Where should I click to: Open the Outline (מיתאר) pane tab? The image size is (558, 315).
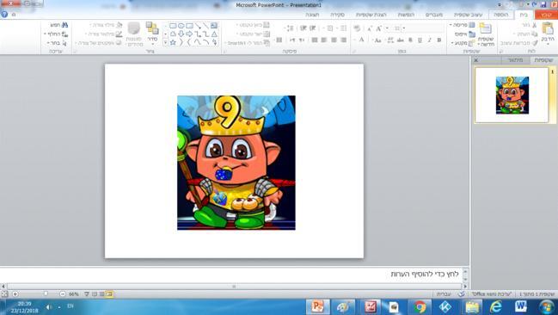[515, 60]
